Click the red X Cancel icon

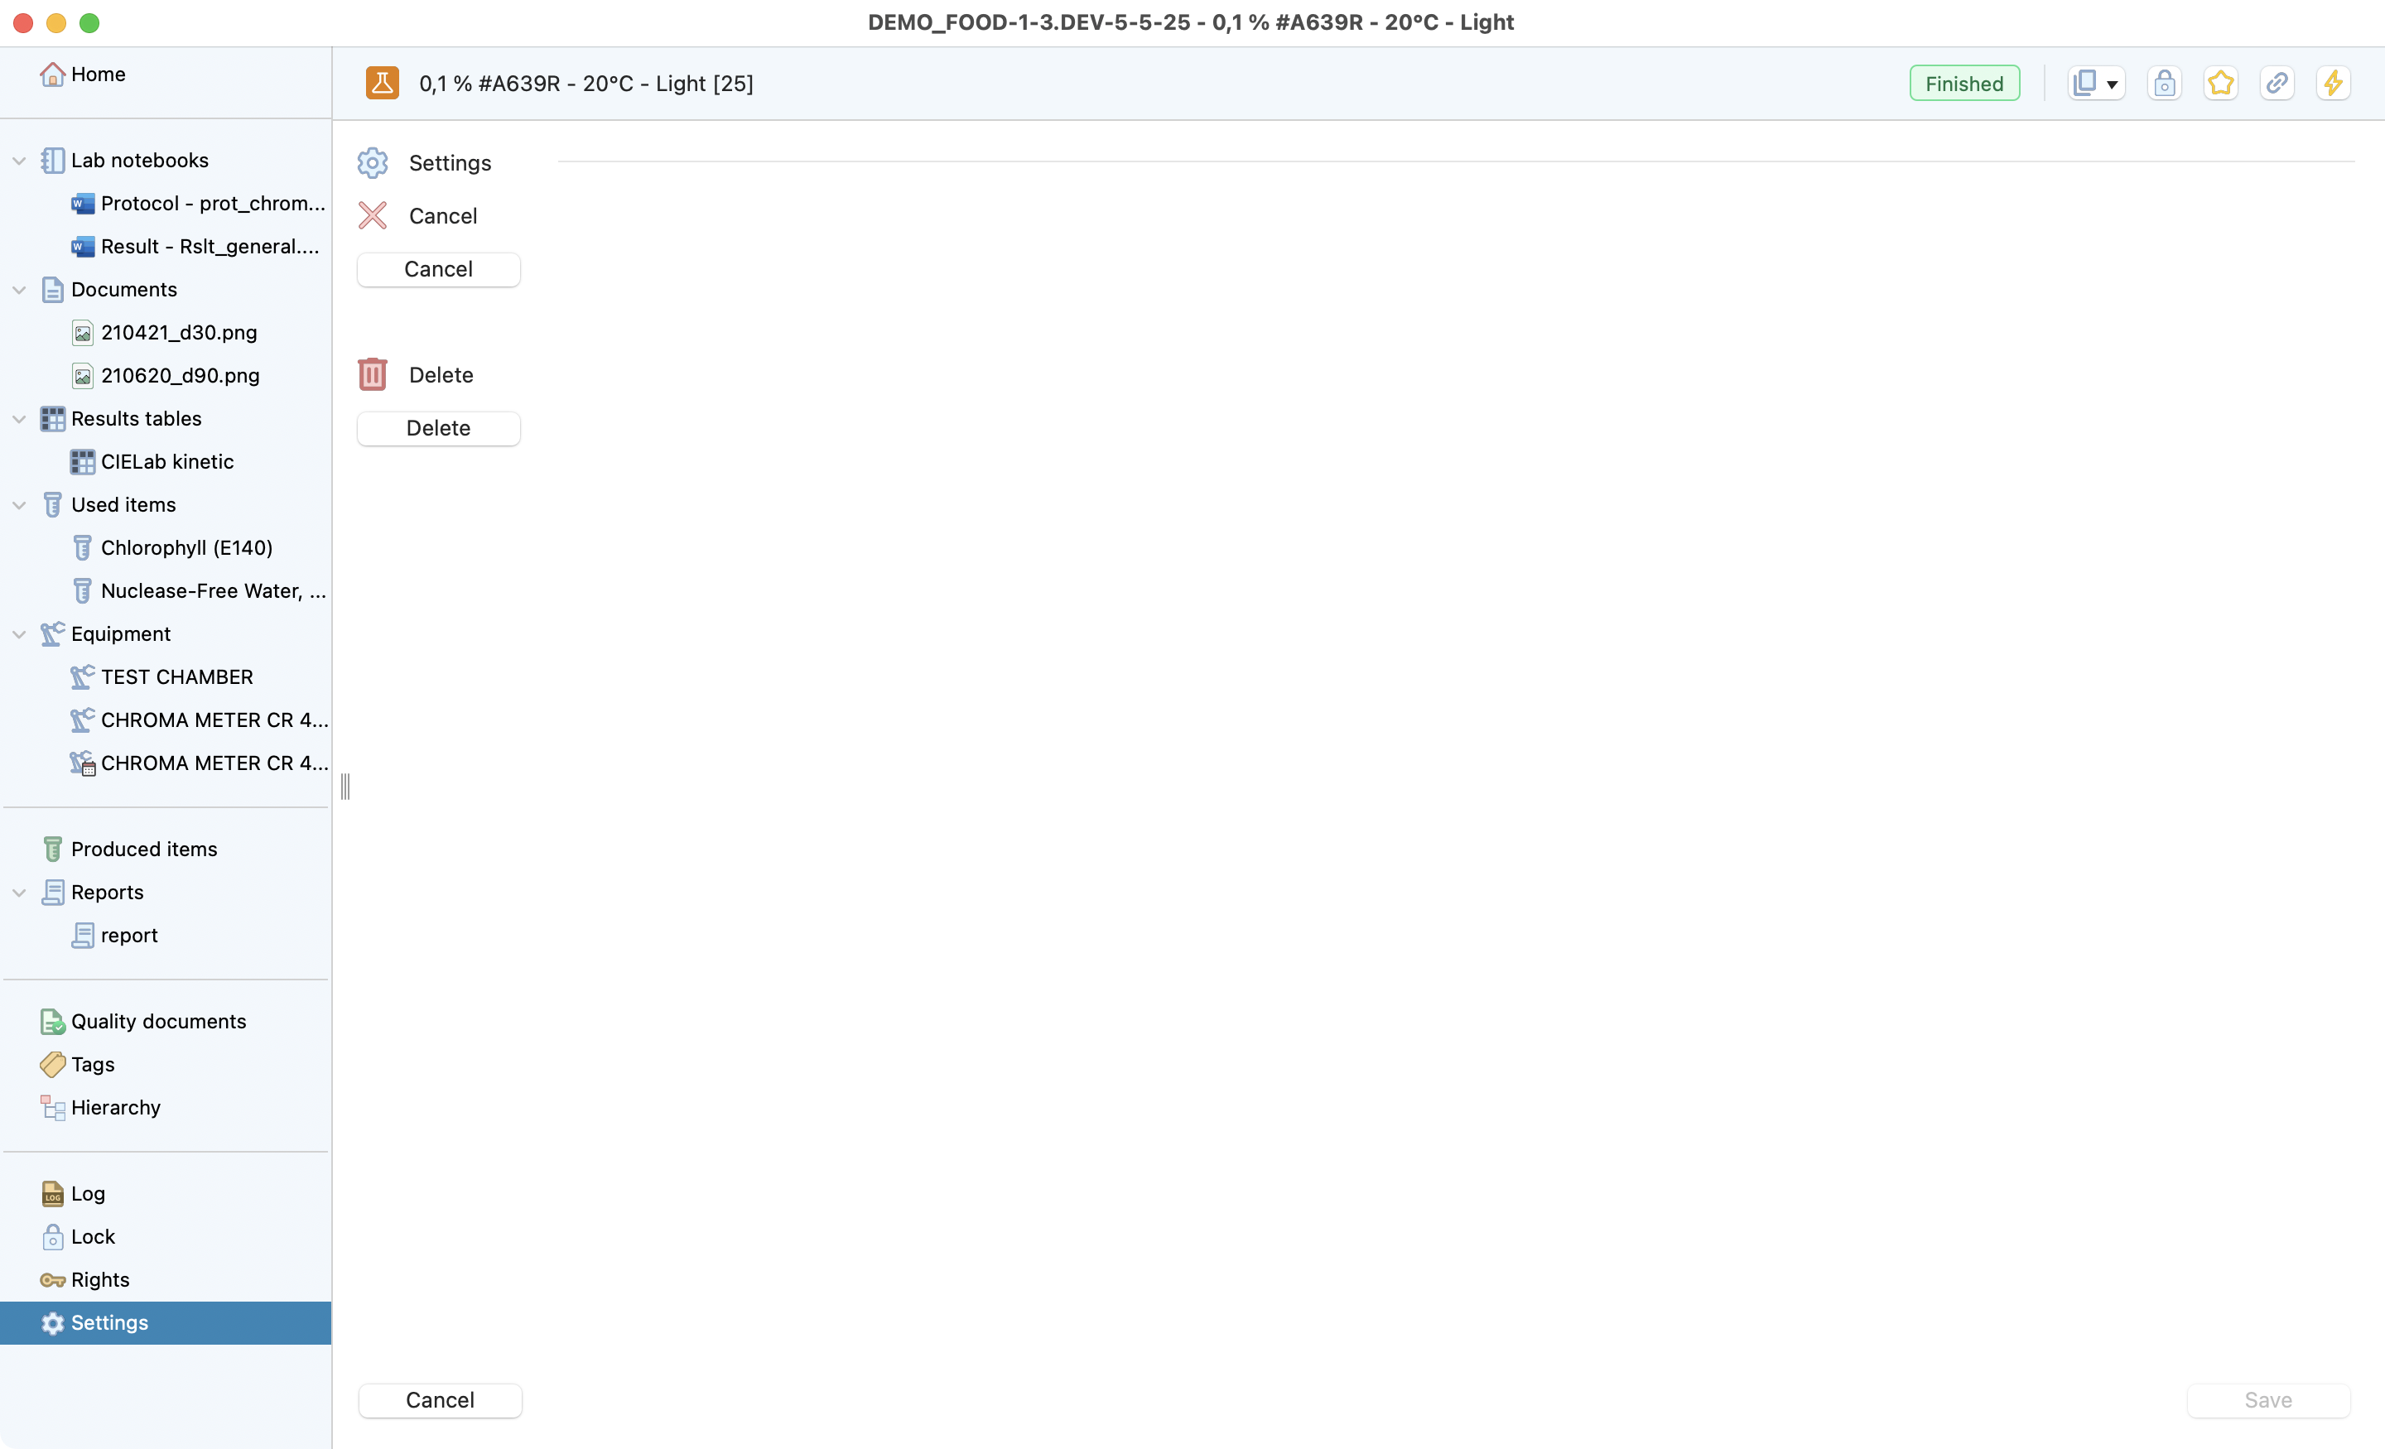(x=373, y=216)
